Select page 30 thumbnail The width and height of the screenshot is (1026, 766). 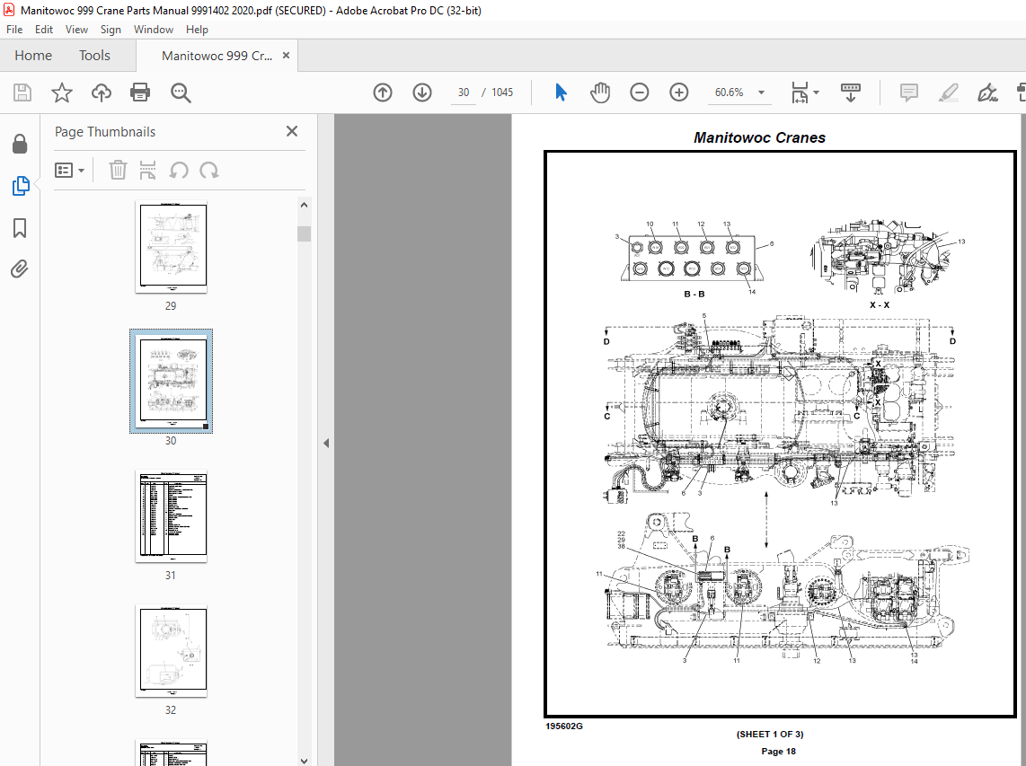point(172,381)
